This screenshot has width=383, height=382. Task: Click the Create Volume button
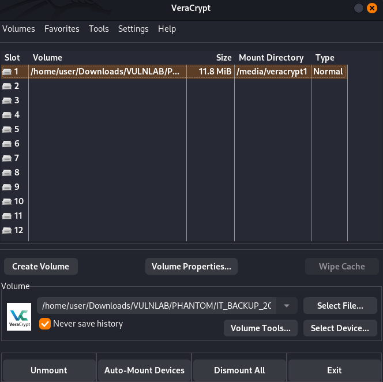(x=41, y=267)
